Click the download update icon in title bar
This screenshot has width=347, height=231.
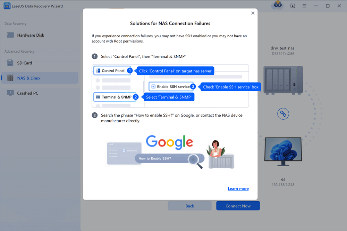point(293,6)
